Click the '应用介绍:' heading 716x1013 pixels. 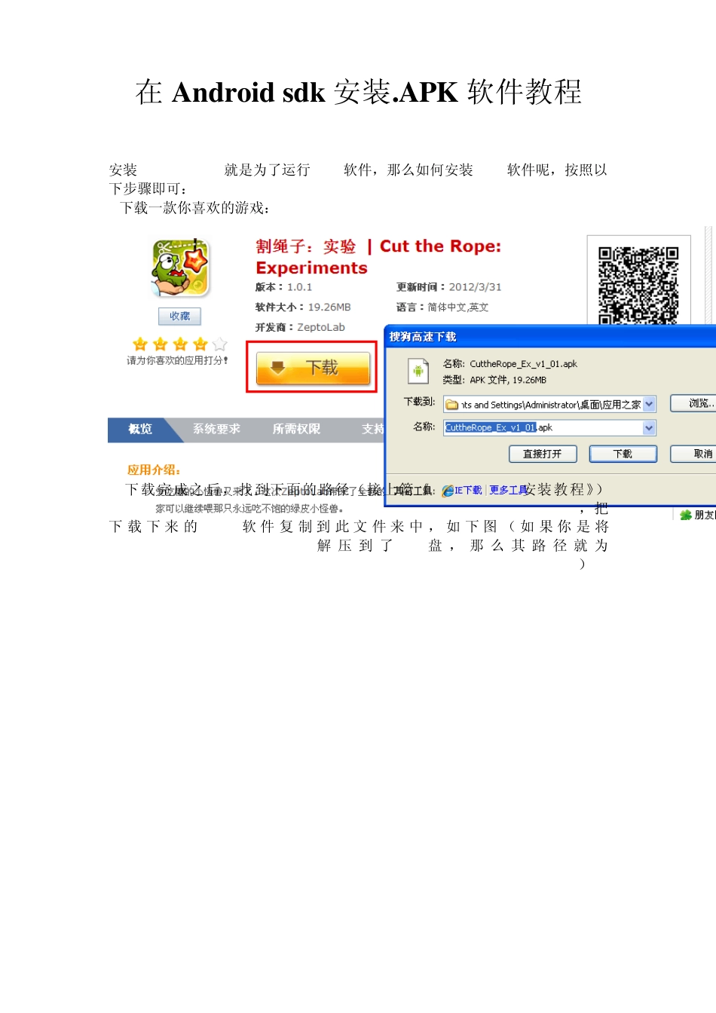click(x=154, y=470)
